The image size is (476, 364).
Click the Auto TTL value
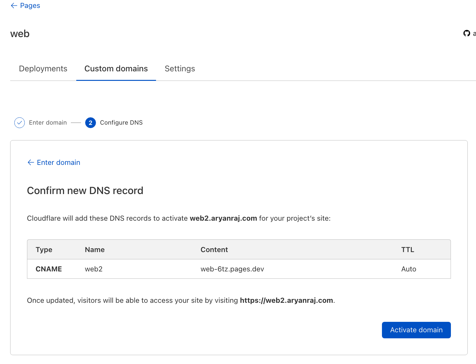click(x=409, y=269)
